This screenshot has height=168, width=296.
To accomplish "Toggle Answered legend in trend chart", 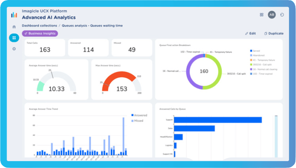I will tap(139, 115).
